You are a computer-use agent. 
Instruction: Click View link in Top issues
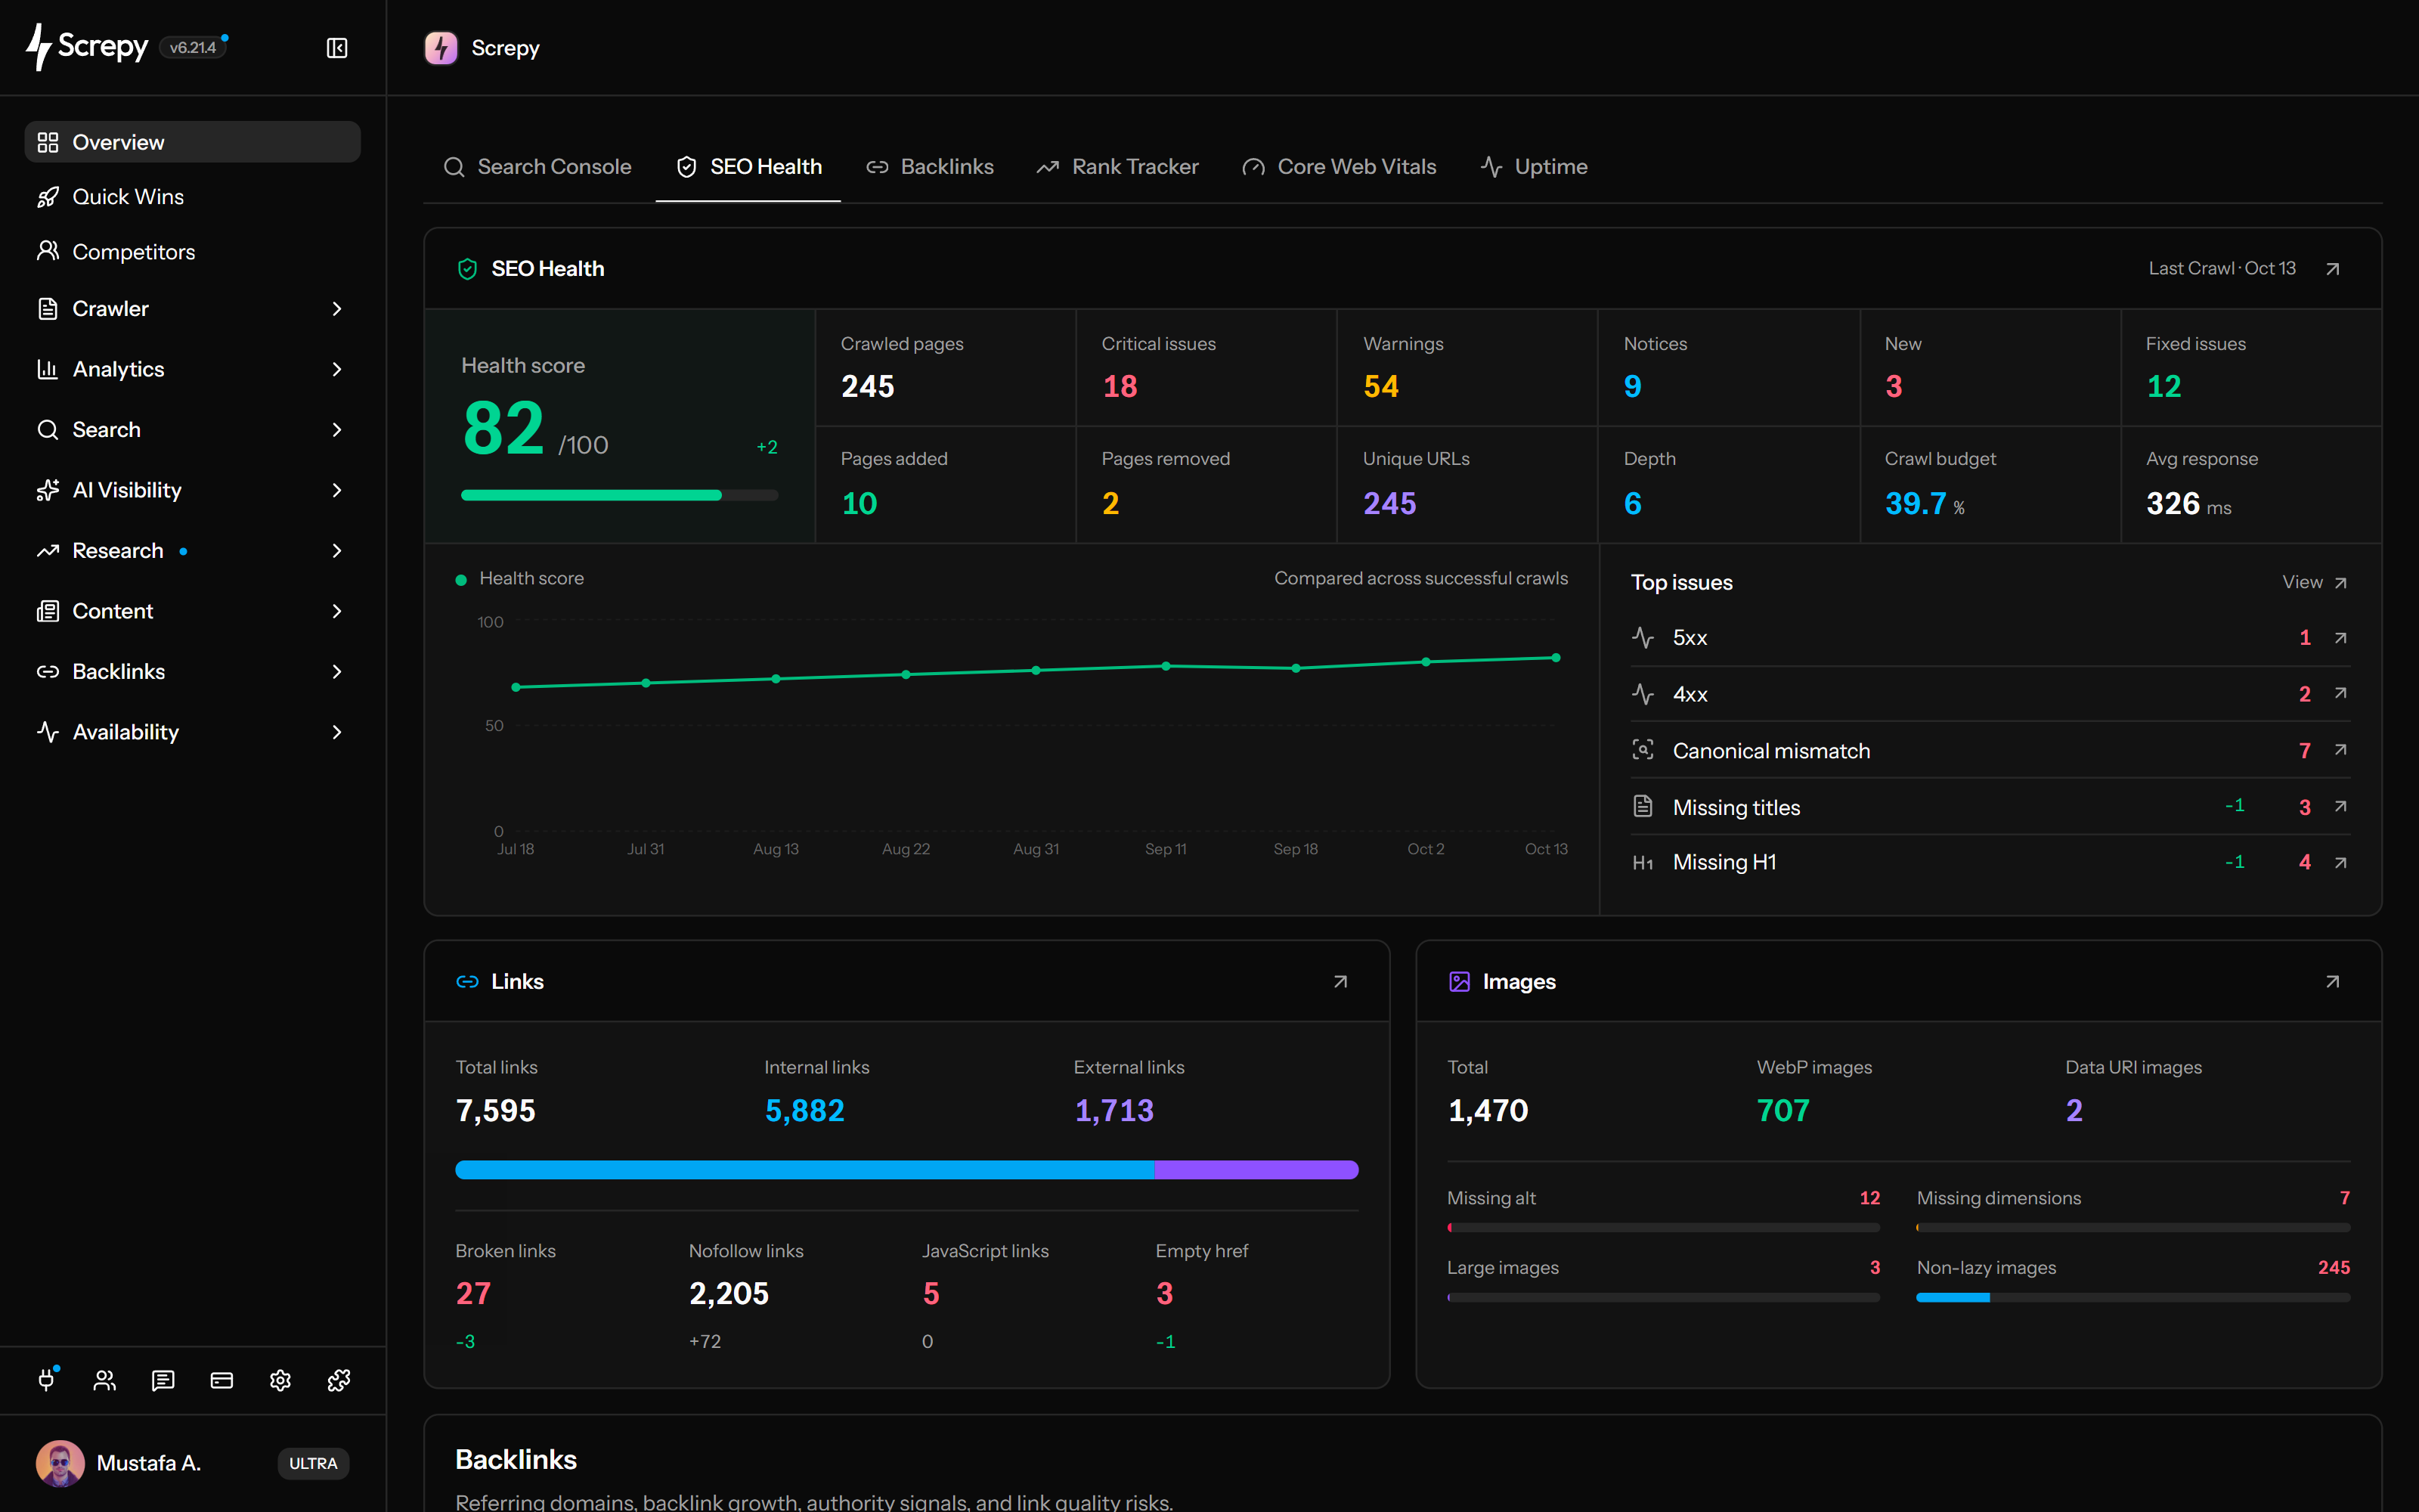point(2314,582)
